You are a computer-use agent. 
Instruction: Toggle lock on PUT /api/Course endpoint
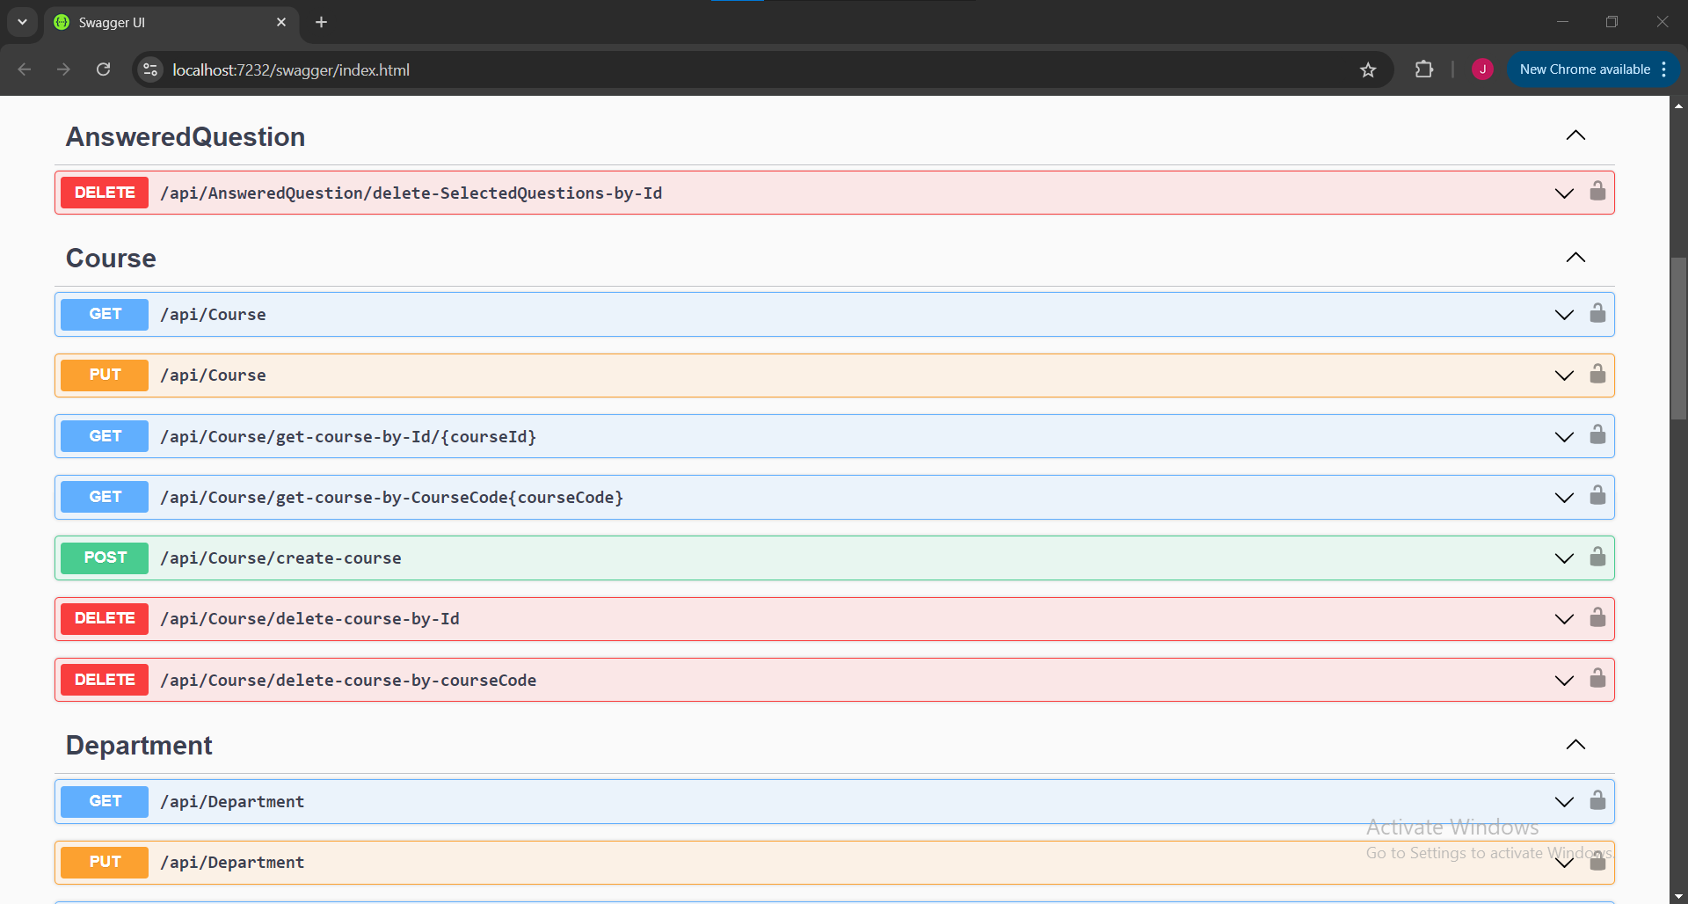[1597, 375]
